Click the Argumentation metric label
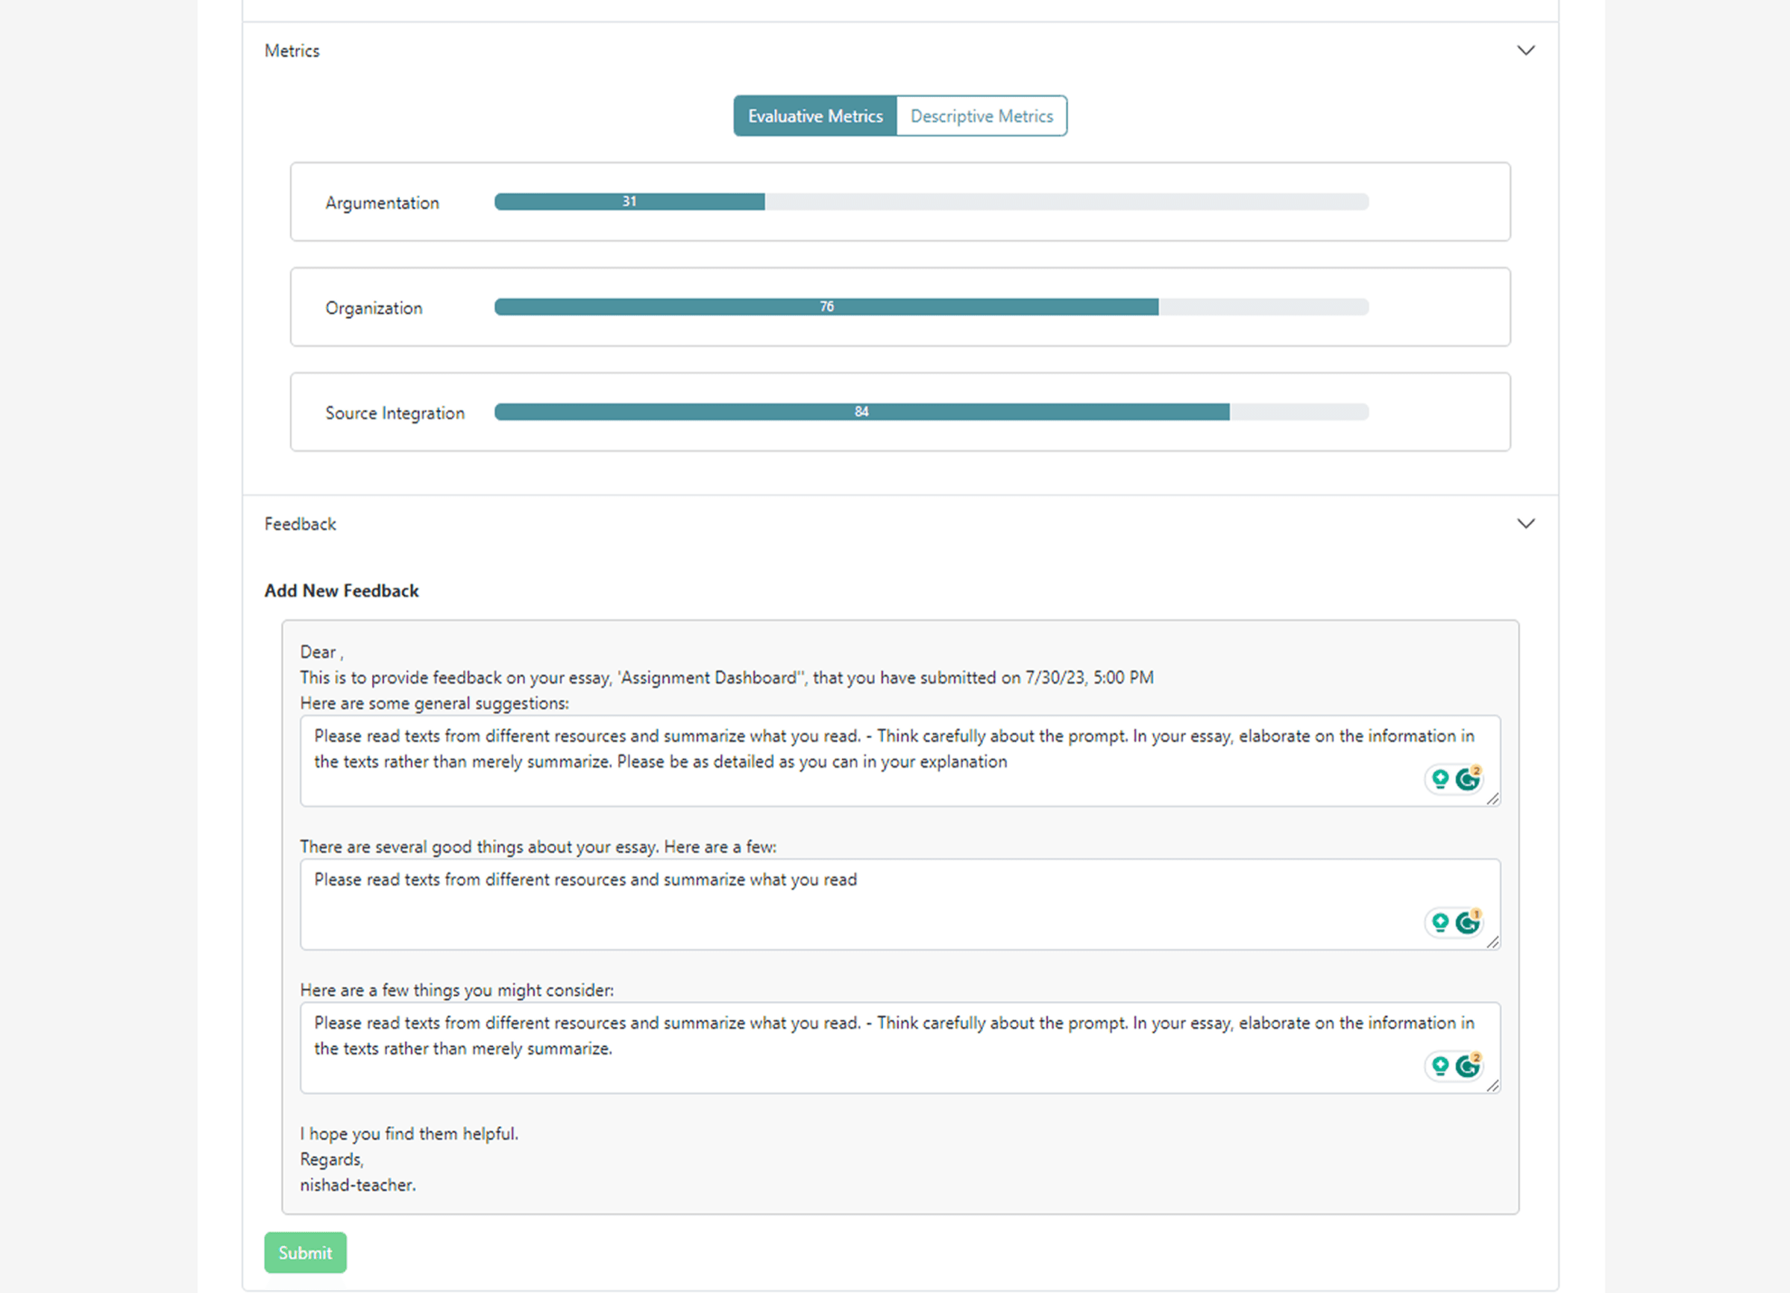Image resolution: width=1790 pixels, height=1293 pixels. coord(382,203)
